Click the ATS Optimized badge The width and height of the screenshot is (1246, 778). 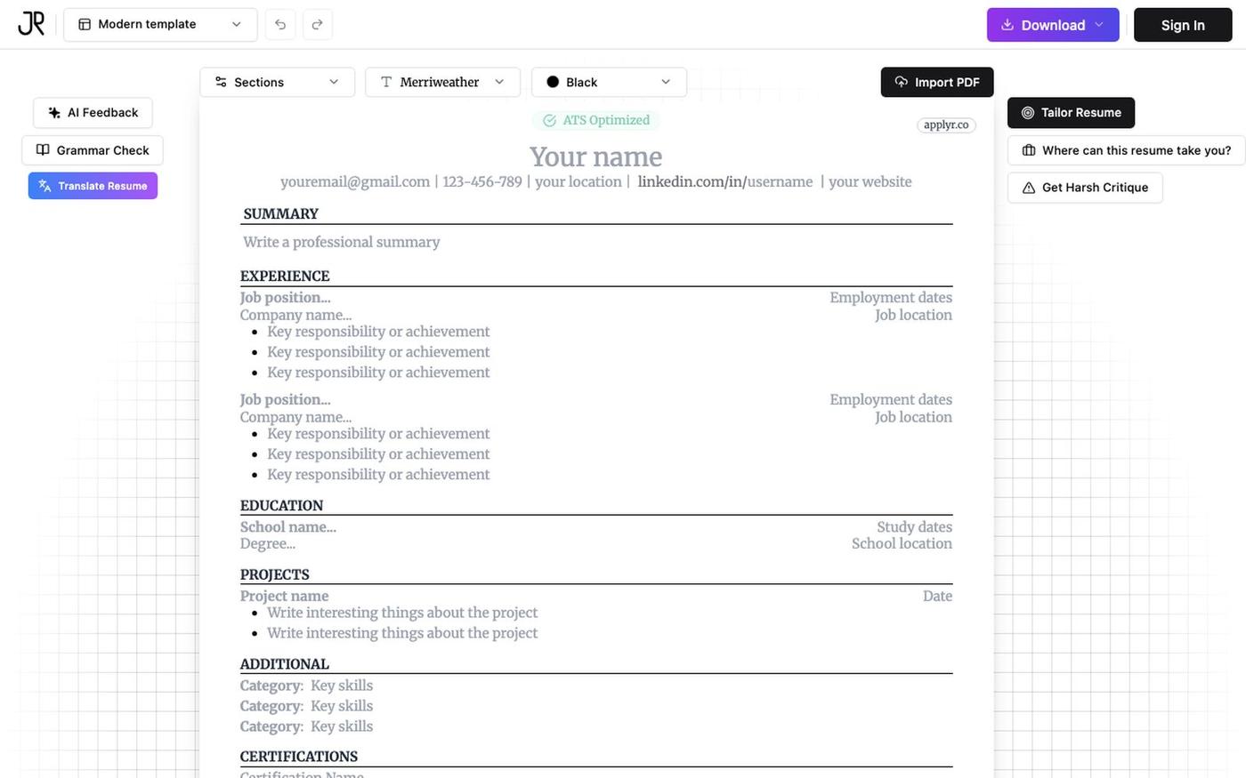[x=596, y=120]
